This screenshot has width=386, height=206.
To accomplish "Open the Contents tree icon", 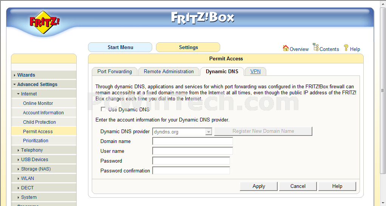I will (316, 47).
